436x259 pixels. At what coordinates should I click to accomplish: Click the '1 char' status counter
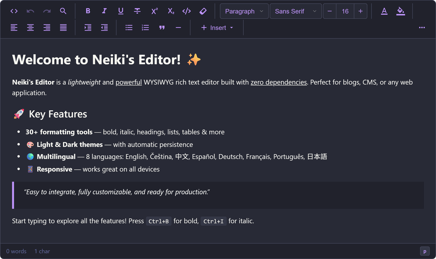point(42,251)
